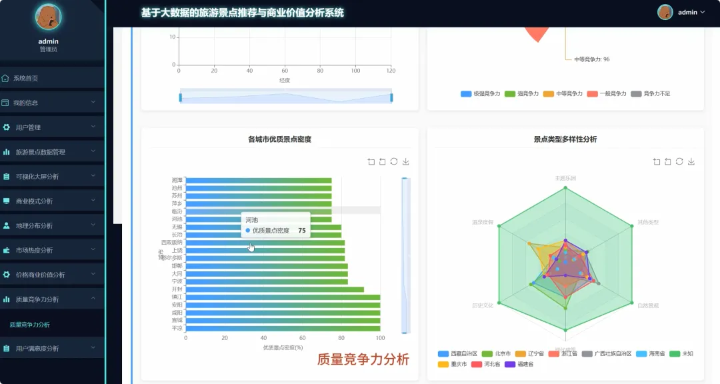
Task: Click the 系统首页 home icon
Action: pos(5,78)
